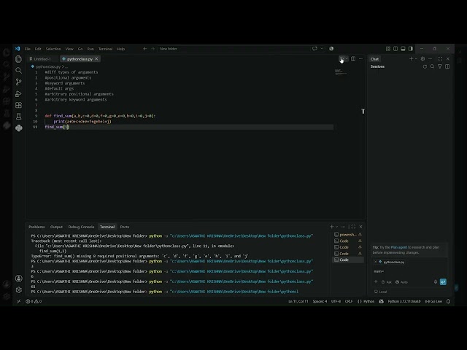Click Spaces: 4 indentation indicator
The width and height of the screenshot is (467, 350).
click(320, 301)
